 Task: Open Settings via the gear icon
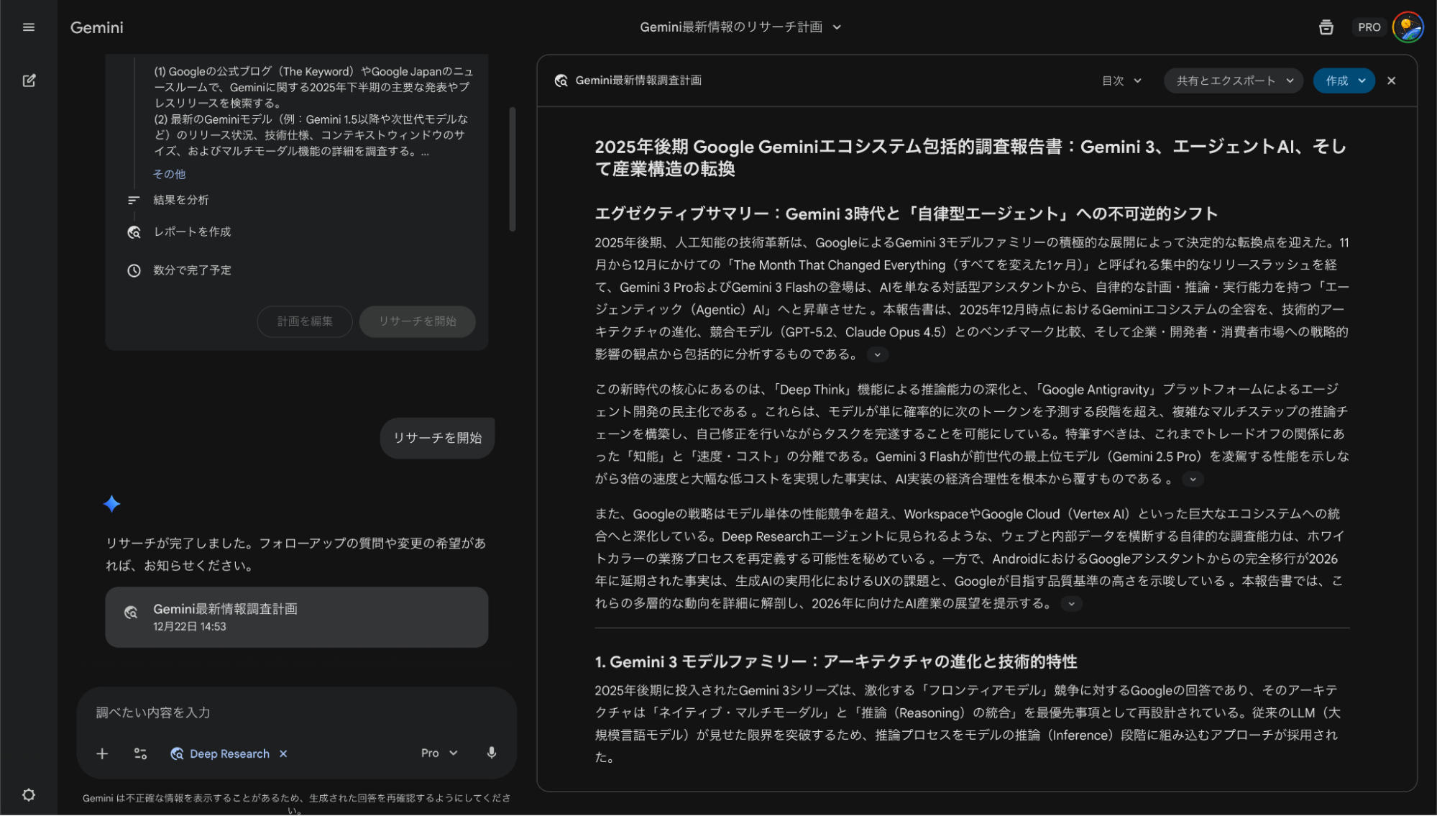pos(29,794)
